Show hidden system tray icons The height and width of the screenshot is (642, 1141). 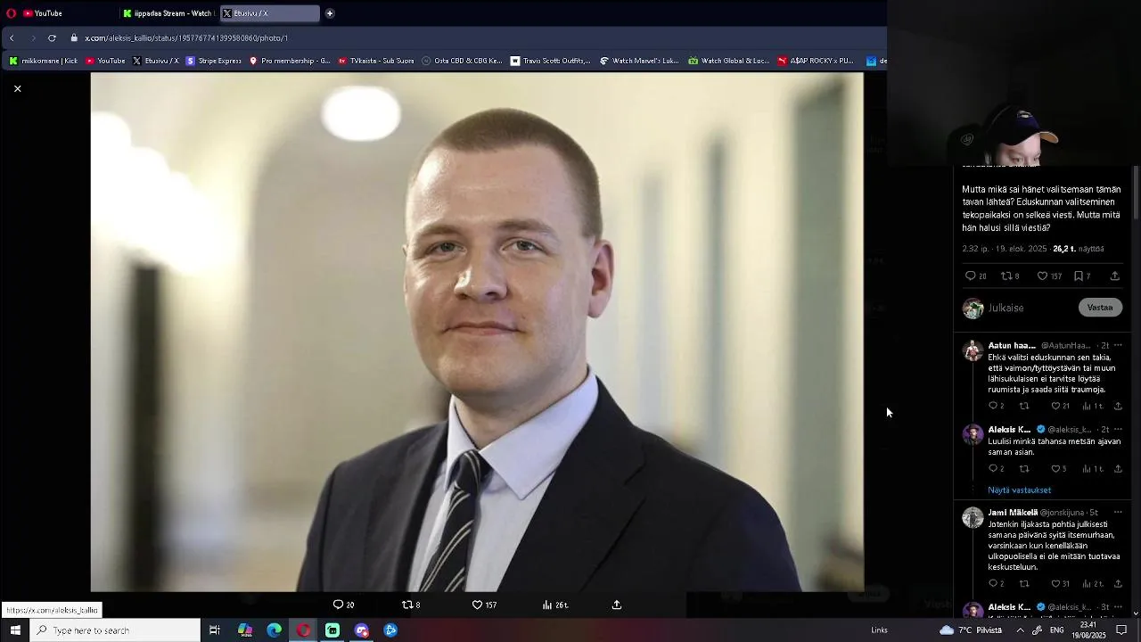(1020, 630)
